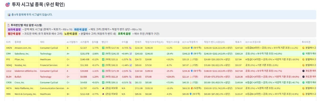
Task: Sort by the 등락률 column header
Action: pyautogui.click(x=95, y=42)
